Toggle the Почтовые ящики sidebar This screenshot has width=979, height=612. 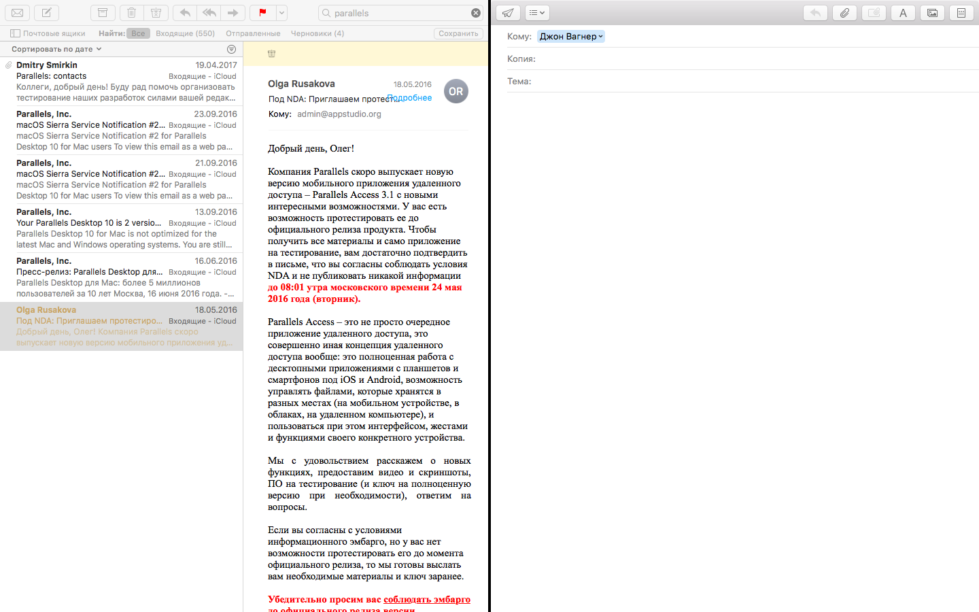[48, 33]
